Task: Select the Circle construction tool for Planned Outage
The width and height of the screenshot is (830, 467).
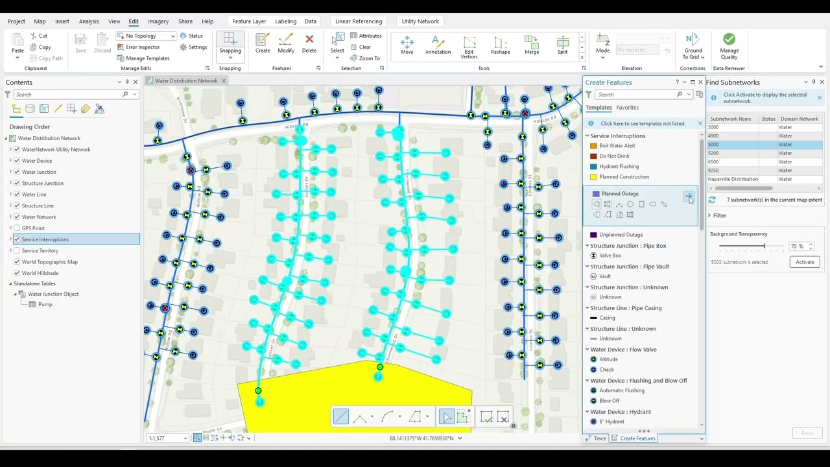Action: coord(630,204)
